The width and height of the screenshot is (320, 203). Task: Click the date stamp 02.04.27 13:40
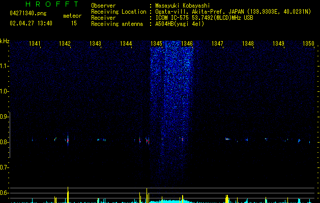(x=31, y=23)
